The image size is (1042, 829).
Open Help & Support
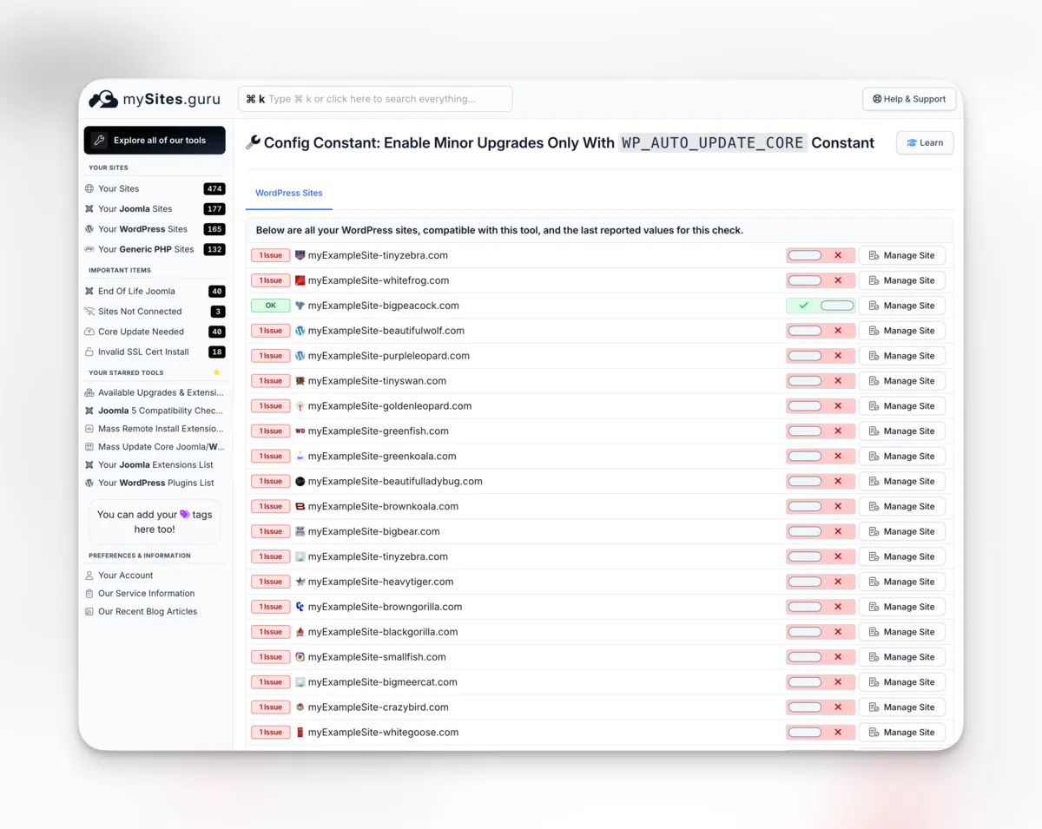click(909, 98)
